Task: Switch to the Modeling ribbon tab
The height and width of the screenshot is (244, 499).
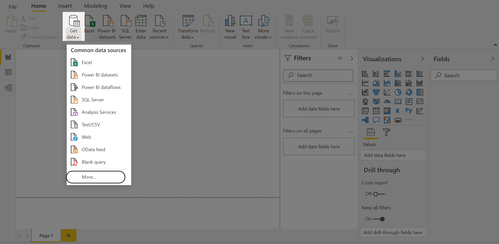Action: pyautogui.click(x=96, y=6)
